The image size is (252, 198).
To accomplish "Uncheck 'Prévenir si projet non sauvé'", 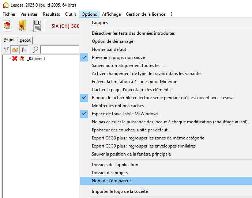I will [x=119, y=57].
